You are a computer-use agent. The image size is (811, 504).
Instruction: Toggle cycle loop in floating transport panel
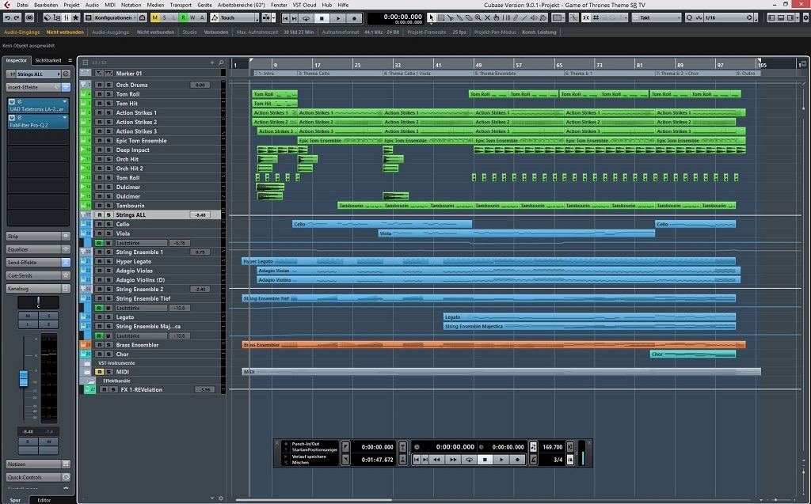click(x=469, y=460)
